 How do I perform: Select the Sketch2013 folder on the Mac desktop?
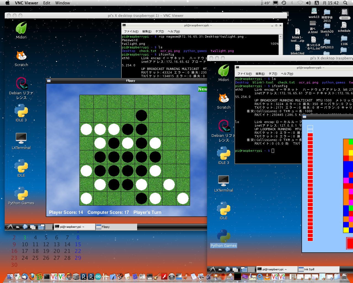tap(327, 30)
